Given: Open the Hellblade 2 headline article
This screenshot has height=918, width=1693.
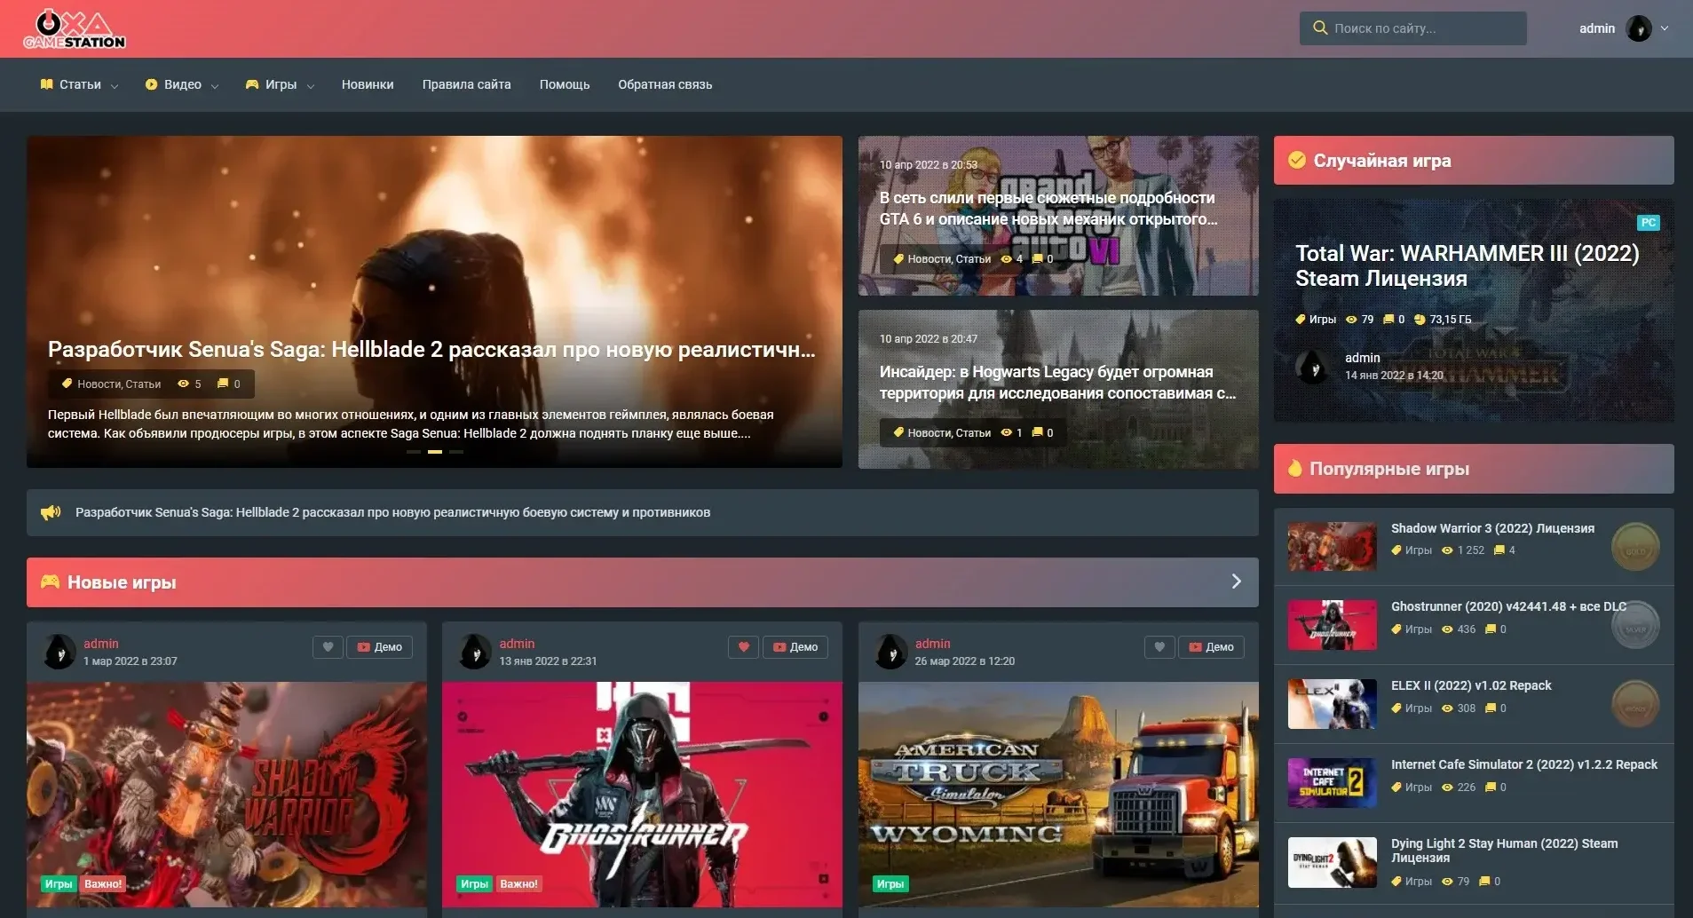Looking at the screenshot, I should pos(431,349).
